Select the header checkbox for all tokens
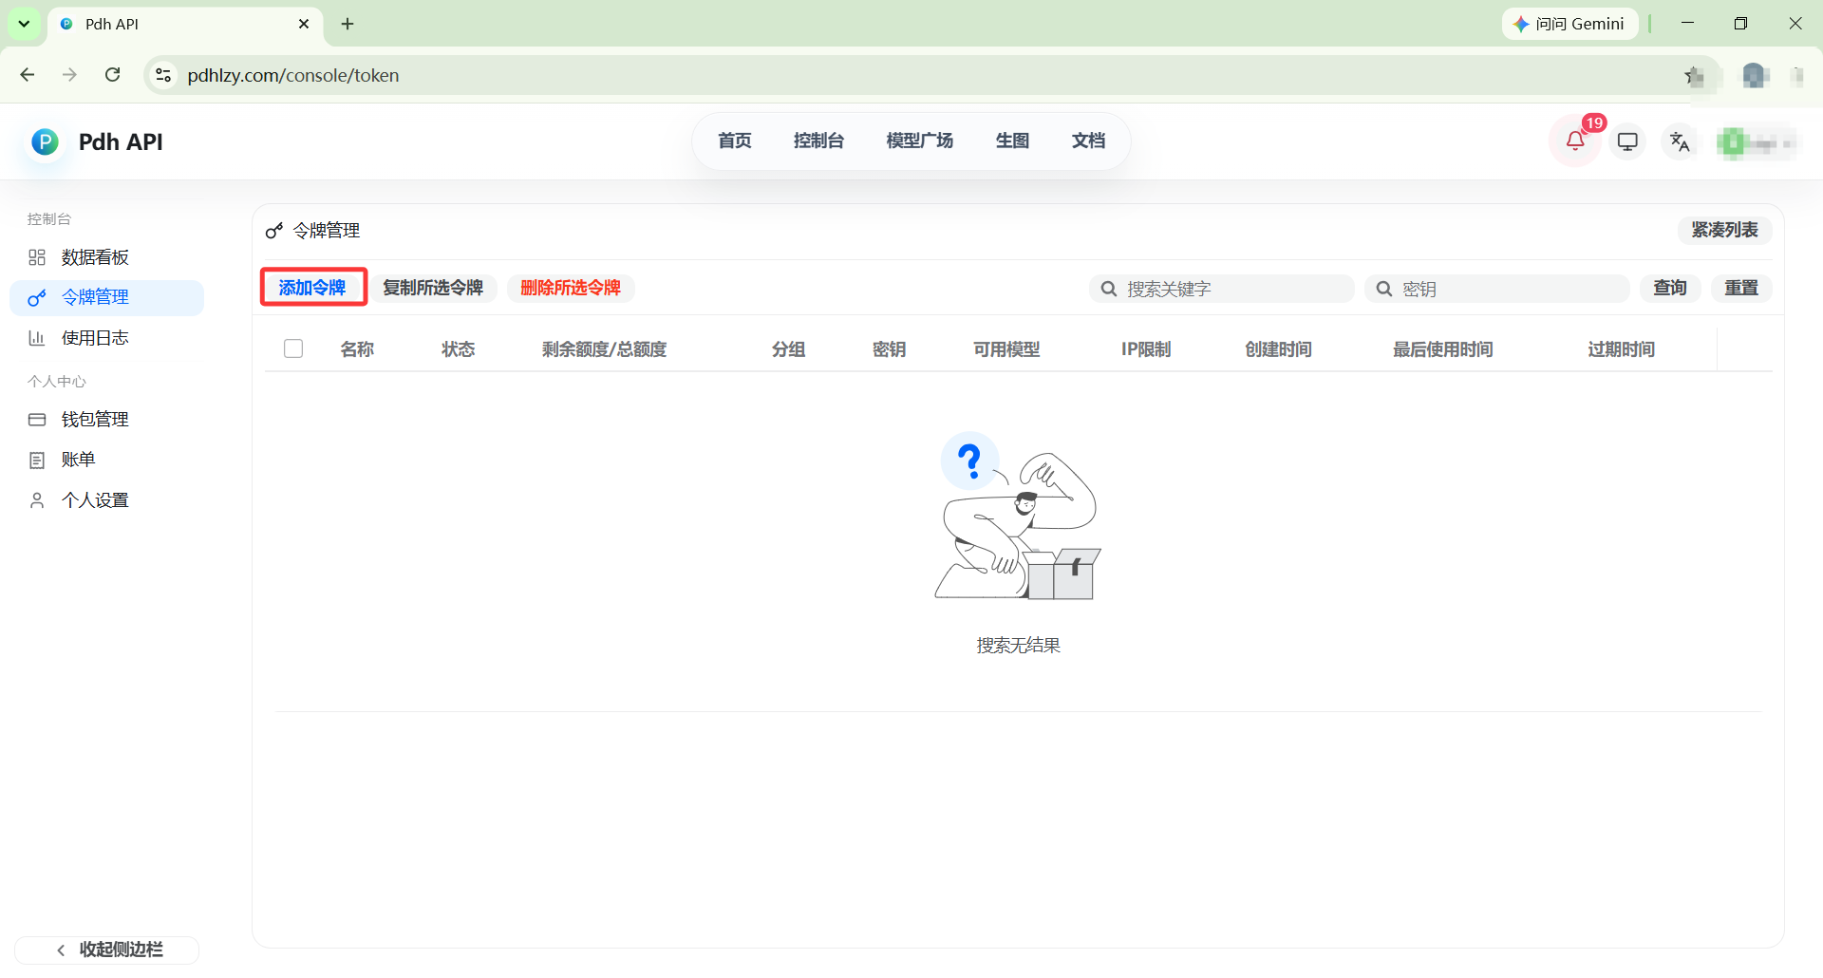The width and height of the screenshot is (1823, 978). tap(293, 348)
